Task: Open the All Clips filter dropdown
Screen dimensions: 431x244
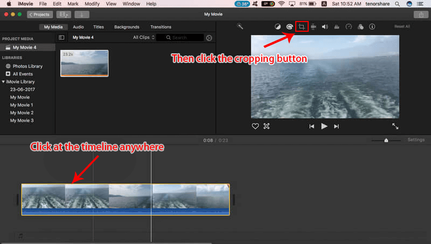Action: (144, 38)
